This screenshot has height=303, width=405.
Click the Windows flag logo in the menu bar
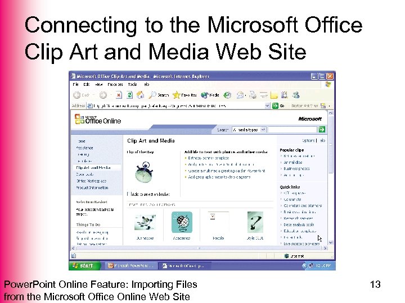328,84
